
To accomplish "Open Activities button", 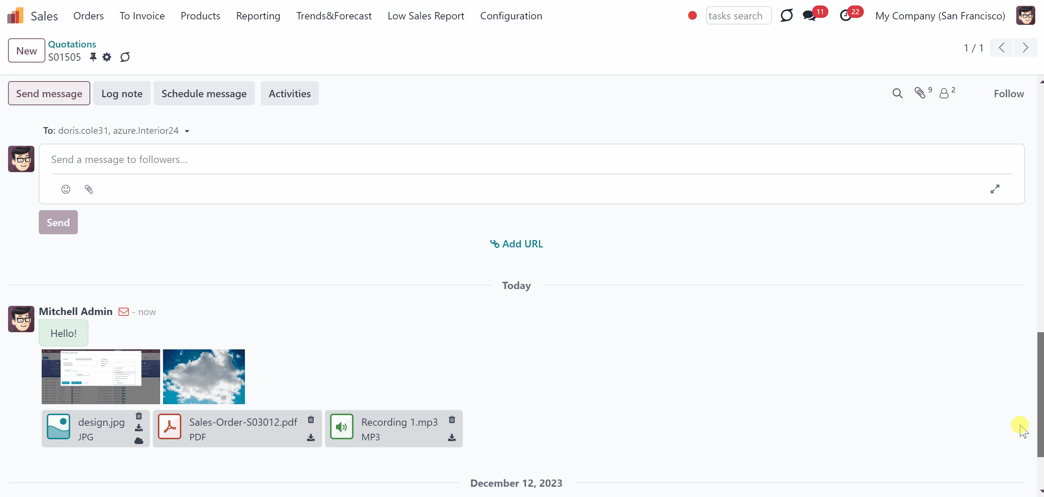I will pyautogui.click(x=290, y=93).
